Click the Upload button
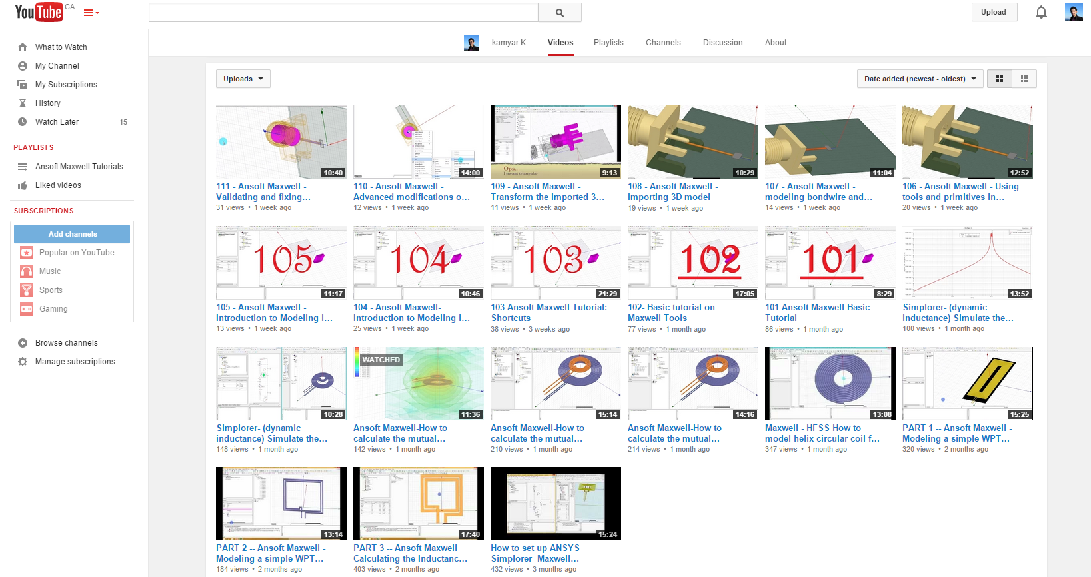The width and height of the screenshot is (1091, 577). pyautogui.click(x=993, y=12)
